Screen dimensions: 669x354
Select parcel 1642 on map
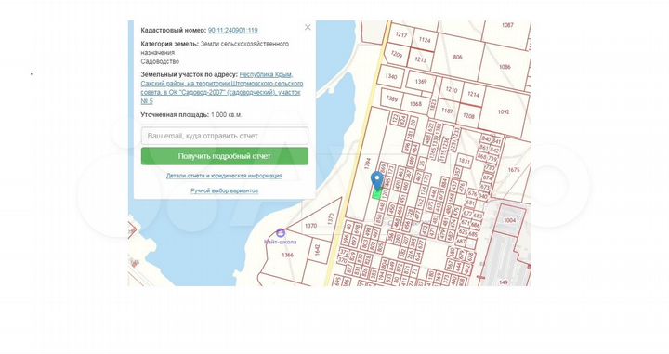point(317,250)
